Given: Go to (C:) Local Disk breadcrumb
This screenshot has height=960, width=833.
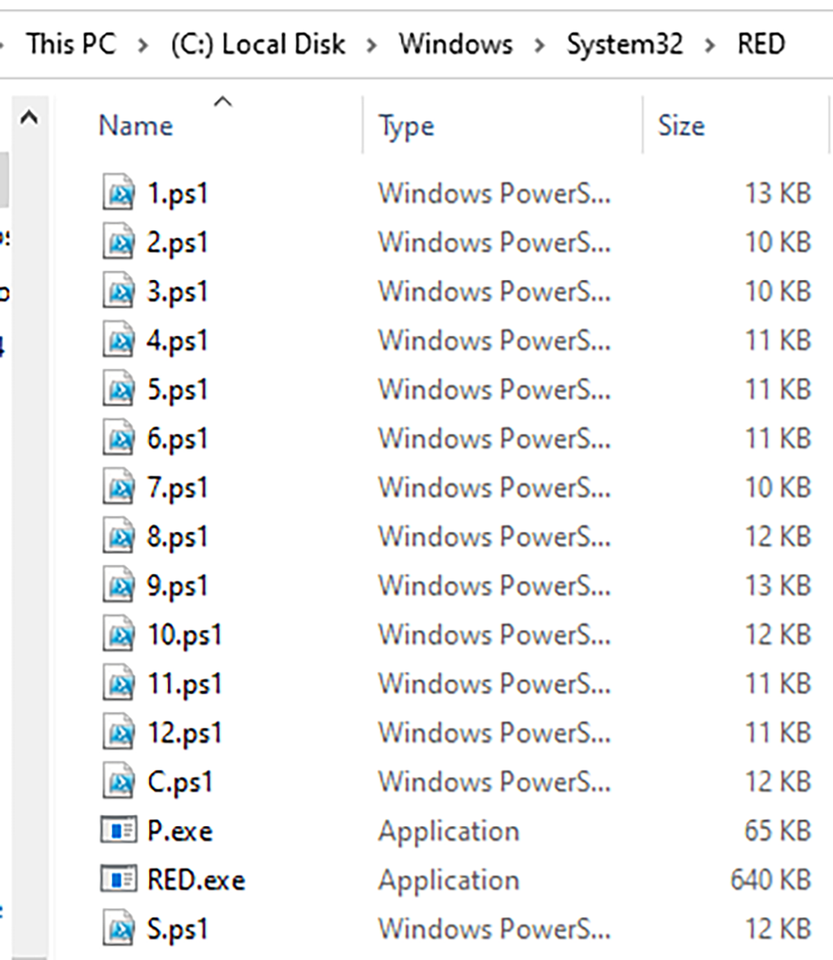Looking at the screenshot, I should pos(258,44).
